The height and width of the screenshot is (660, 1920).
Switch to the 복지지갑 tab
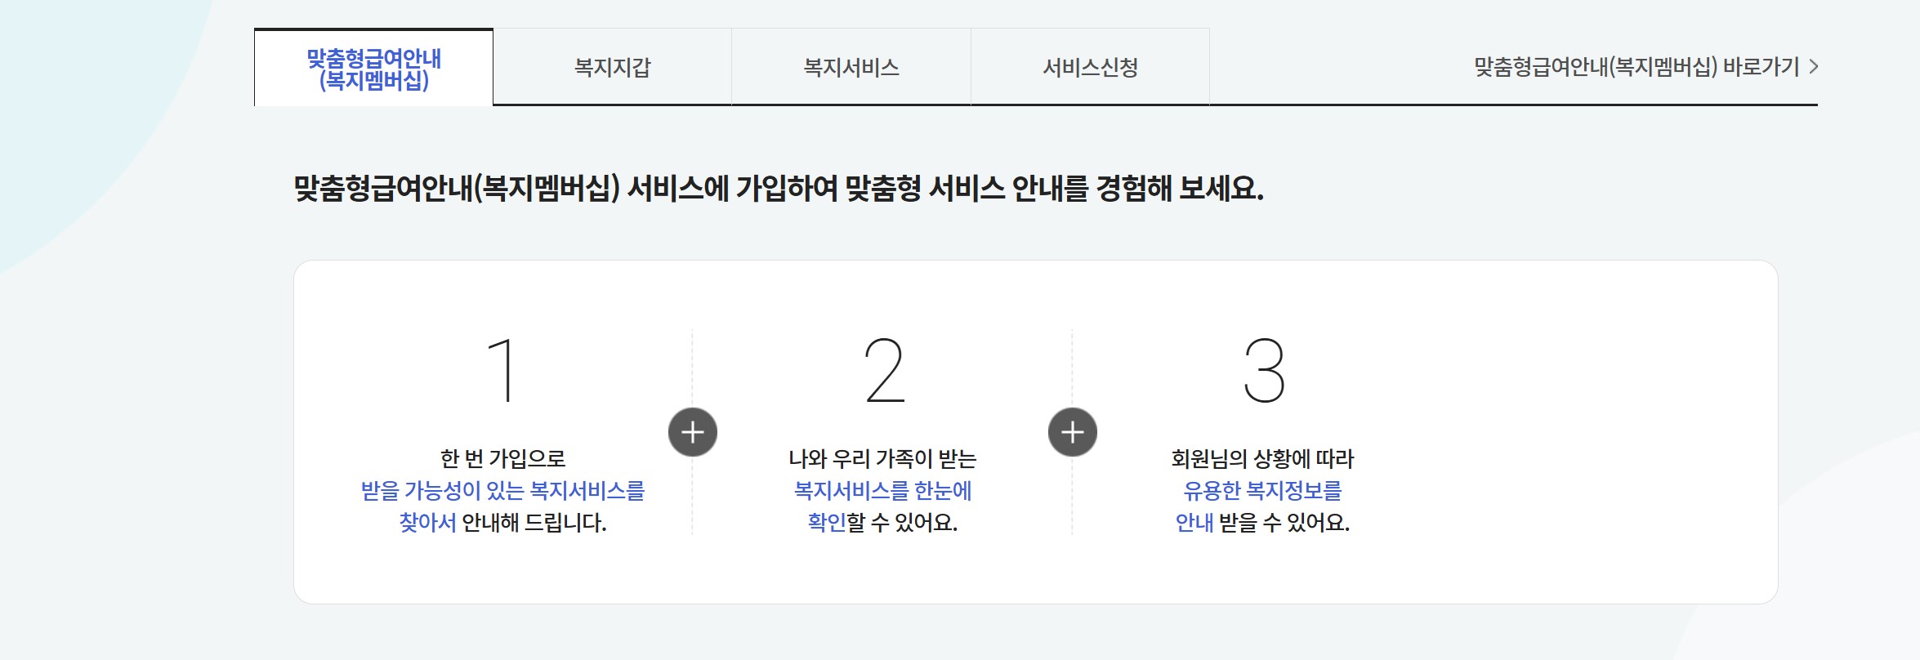click(612, 68)
